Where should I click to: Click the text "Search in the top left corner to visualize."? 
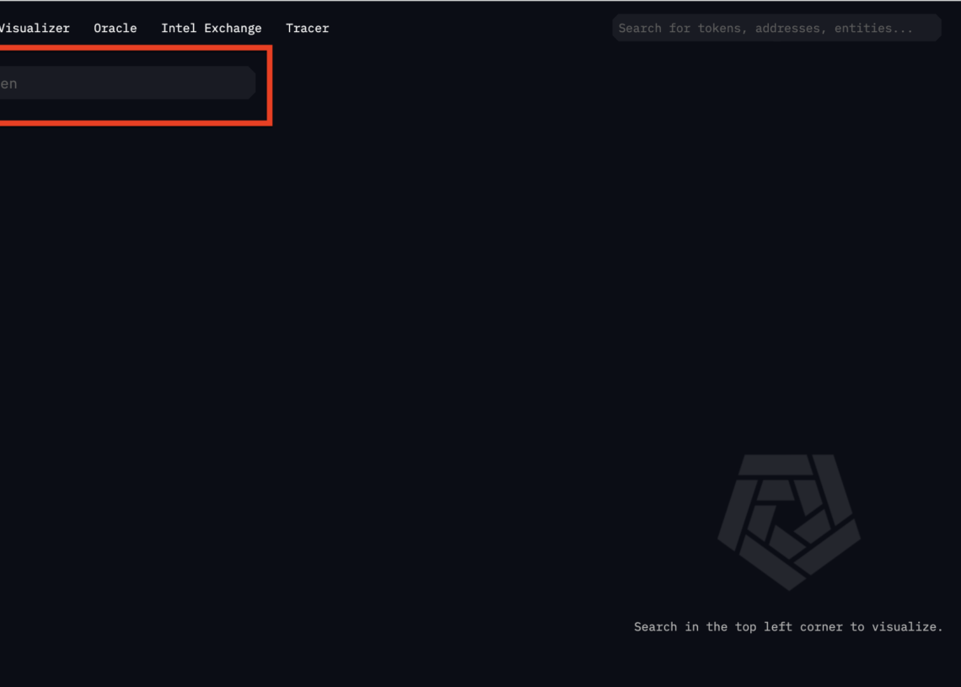pos(788,627)
